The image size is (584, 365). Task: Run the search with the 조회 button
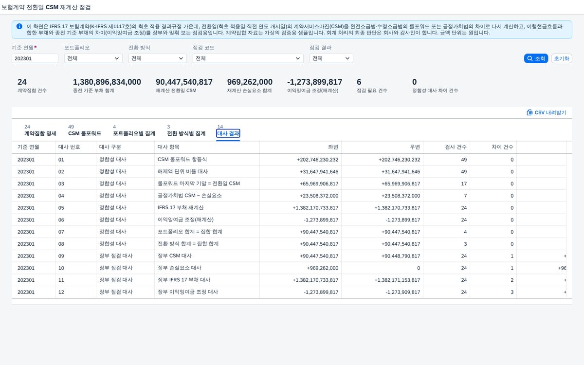536,58
